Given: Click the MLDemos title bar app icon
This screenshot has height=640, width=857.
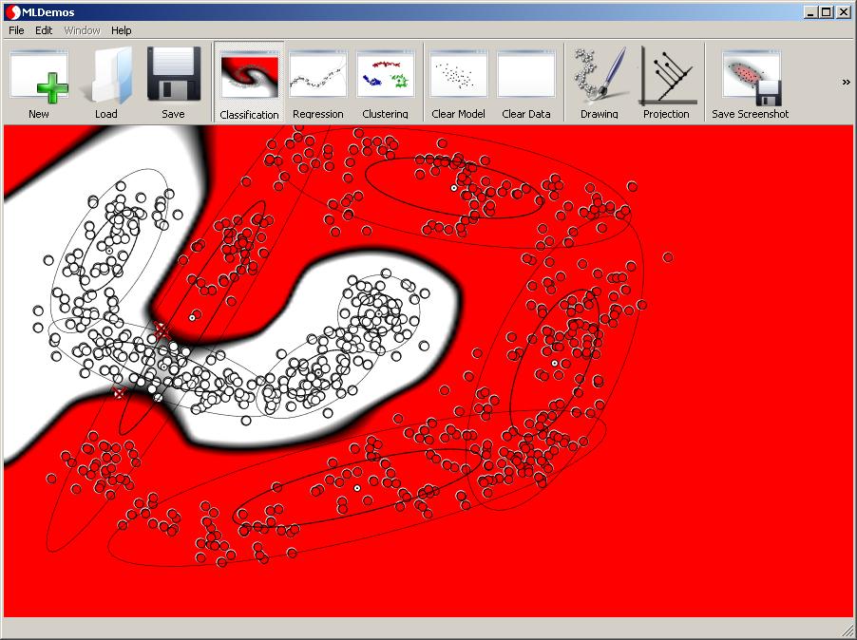Looking at the screenshot, I should [x=11, y=11].
